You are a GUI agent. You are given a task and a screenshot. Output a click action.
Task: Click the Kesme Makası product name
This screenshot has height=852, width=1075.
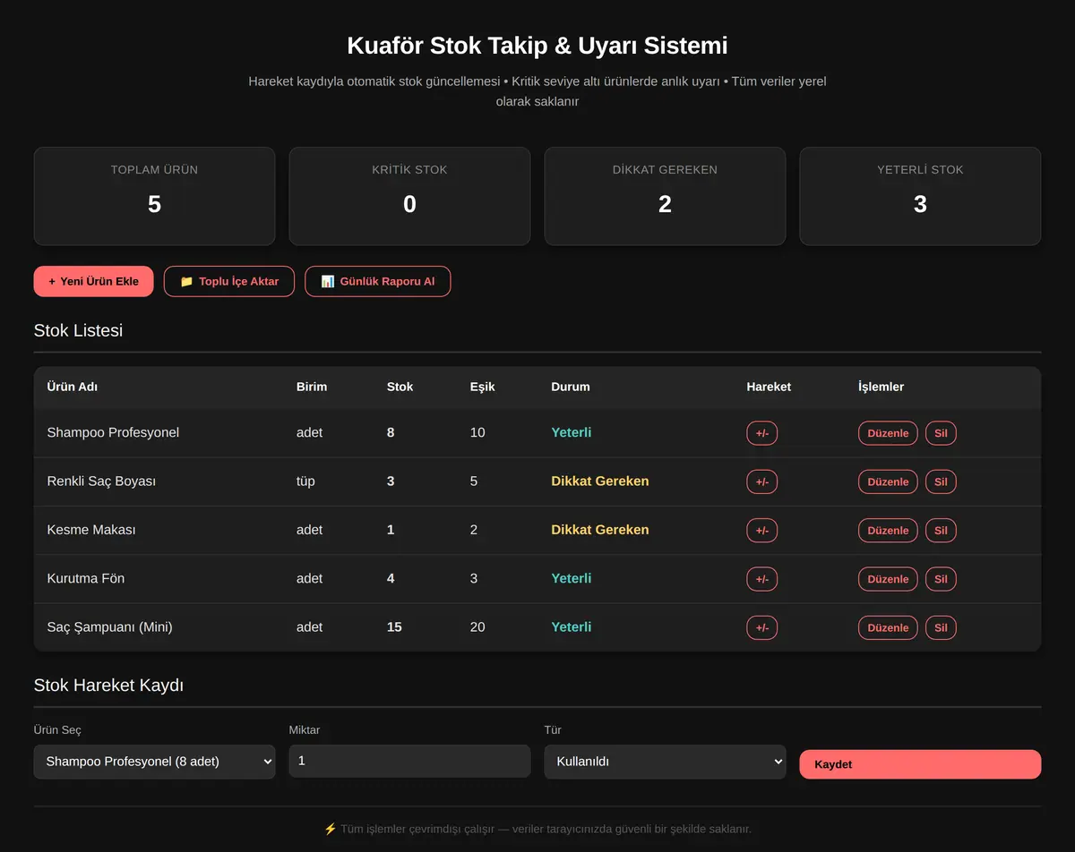pos(91,529)
